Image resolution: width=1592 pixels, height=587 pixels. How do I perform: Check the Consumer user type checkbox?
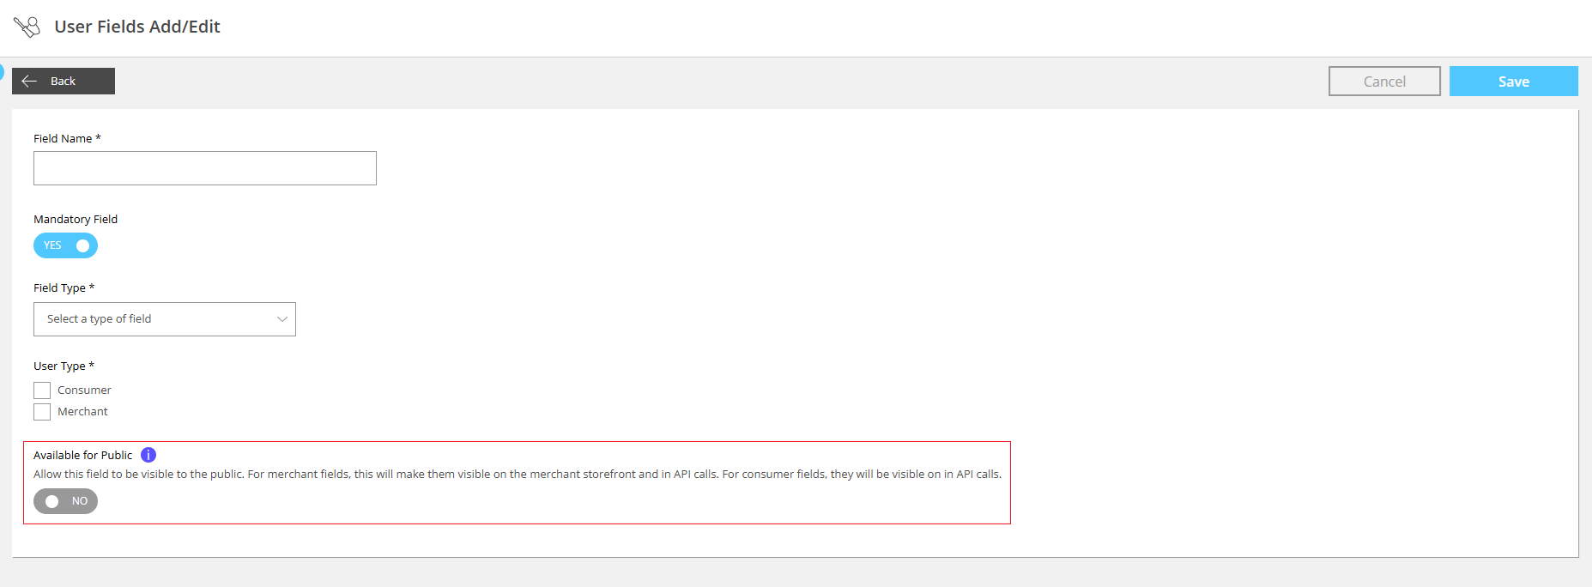42,390
